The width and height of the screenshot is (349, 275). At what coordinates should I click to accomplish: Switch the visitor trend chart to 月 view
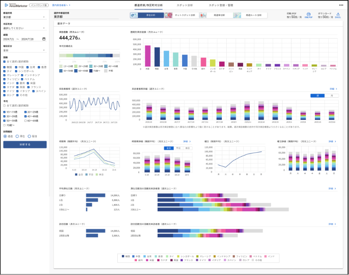332,95
